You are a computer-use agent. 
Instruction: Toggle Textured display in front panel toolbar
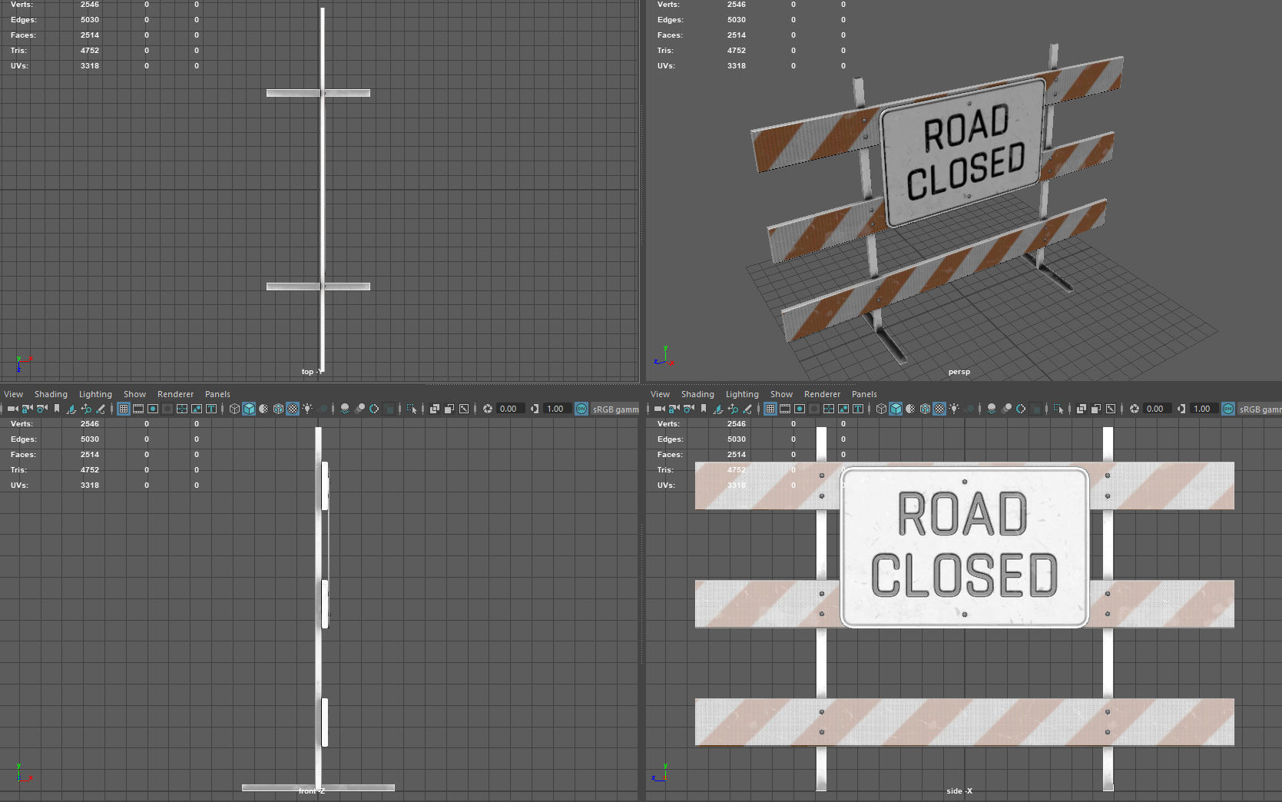(293, 409)
